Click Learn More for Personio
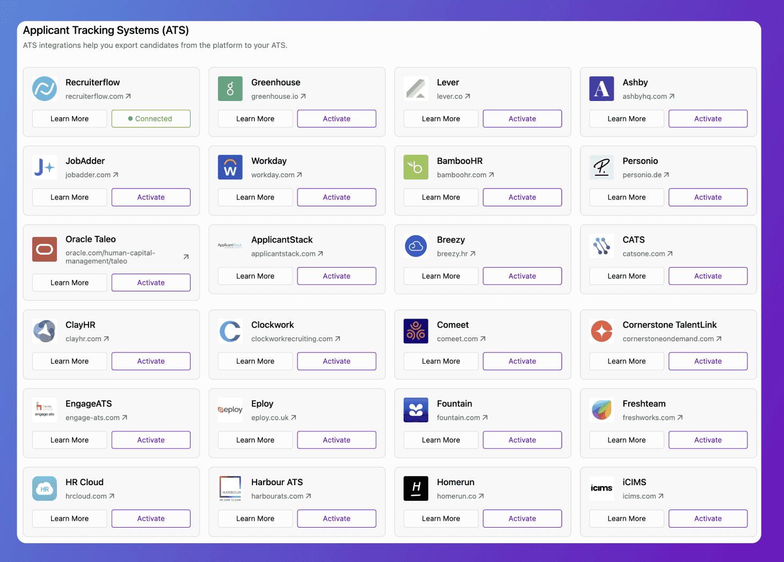Viewport: 784px width, 562px height. pos(627,197)
